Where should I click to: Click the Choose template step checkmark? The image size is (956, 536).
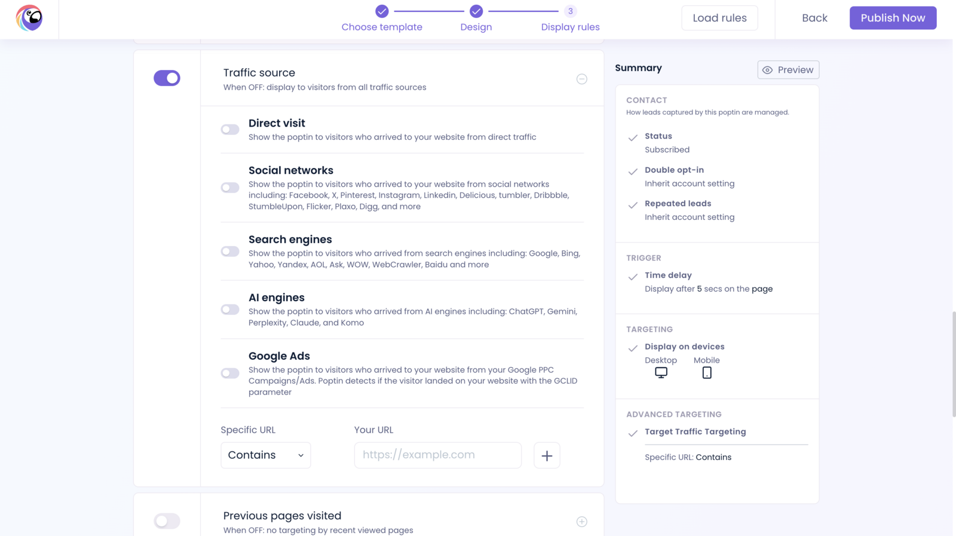tap(382, 11)
